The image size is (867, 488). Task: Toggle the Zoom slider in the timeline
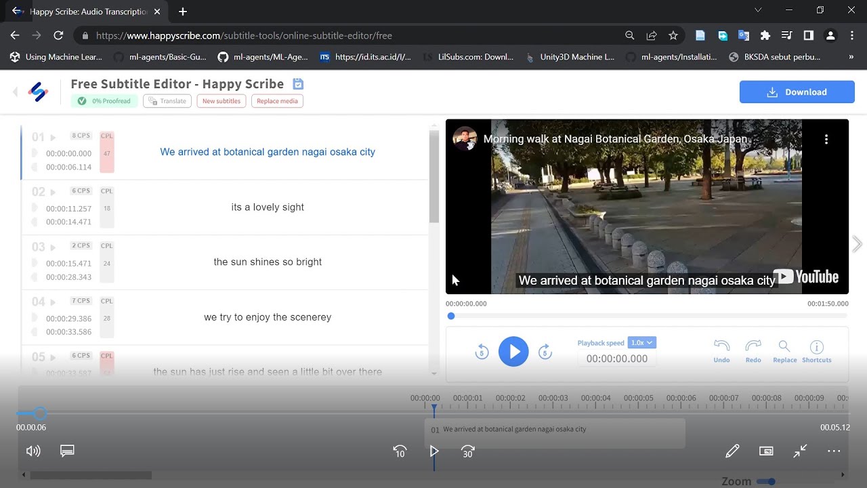tap(766, 482)
